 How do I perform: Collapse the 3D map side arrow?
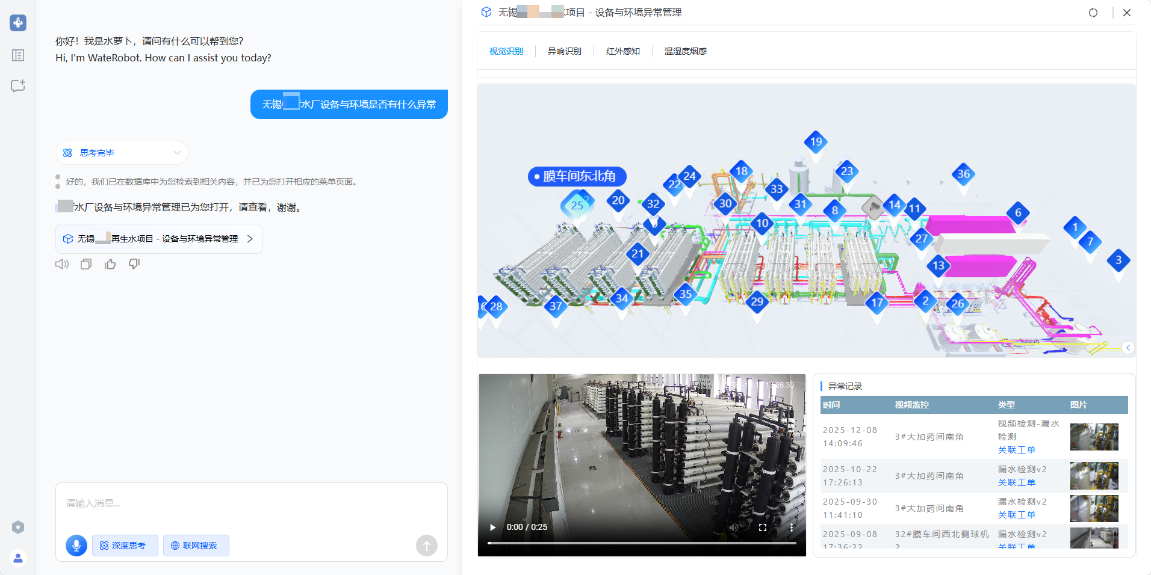point(1128,348)
